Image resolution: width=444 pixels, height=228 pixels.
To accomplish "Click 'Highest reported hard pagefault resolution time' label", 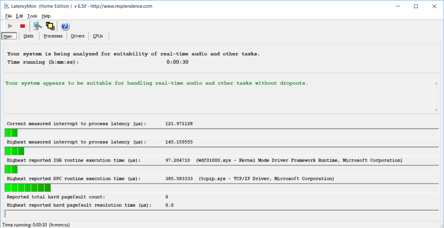I will click(79, 205).
